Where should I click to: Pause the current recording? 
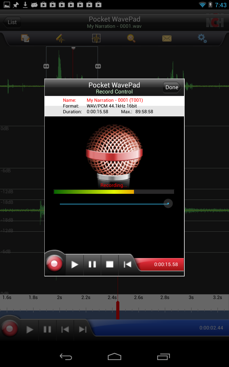92,264
